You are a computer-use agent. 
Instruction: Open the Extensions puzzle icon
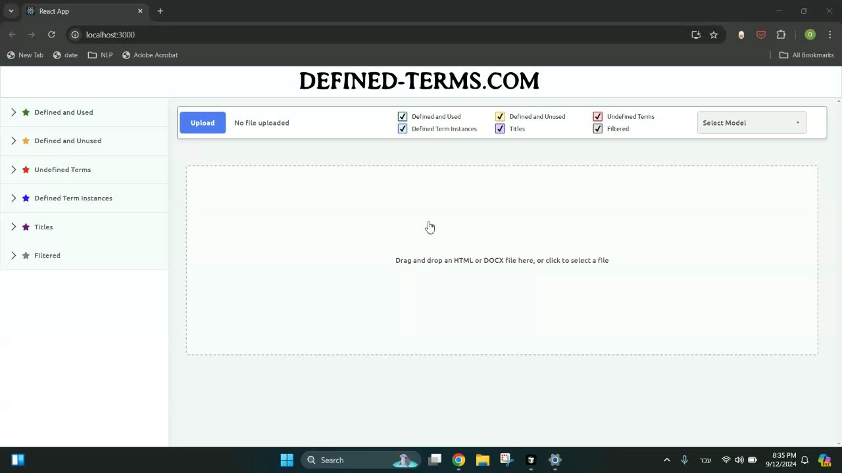(x=781, y=35)
